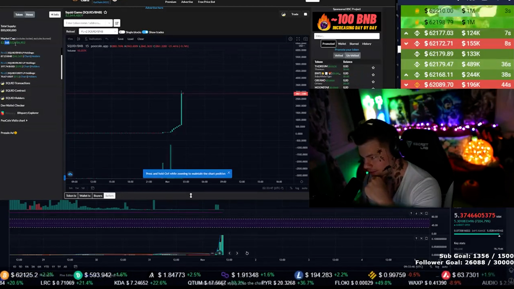Undo the last chart action
The width and height of the screenshot is (514, 289).
pyautogui.click(x=107, y=39)
